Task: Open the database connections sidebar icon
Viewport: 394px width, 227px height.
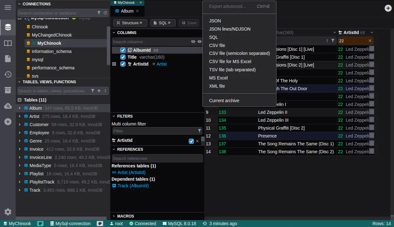Action: pyautogui.click(x=8, y=27)
